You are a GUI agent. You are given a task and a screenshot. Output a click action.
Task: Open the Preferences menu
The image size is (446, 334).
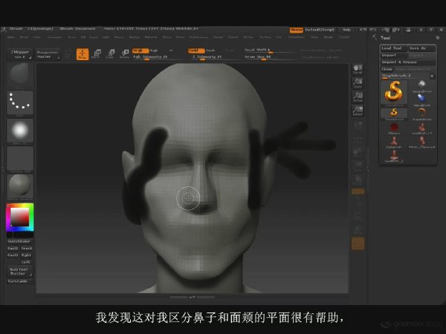[x=198, y=37]
